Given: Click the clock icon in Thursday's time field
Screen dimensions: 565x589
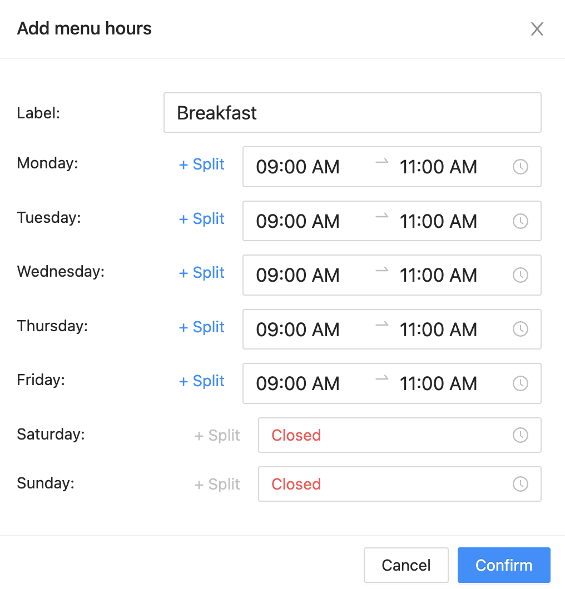Looking at the screenshot, I should click(x=521, y=329).
